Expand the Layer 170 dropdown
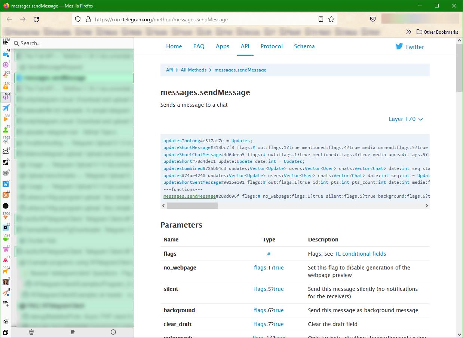This screenshot has height=338, width=463. [x=406, y=119]
